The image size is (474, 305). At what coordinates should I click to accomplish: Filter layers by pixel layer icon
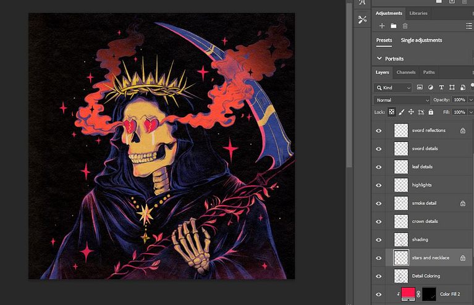[420, 88]
